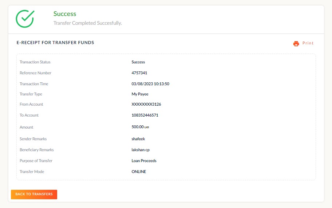
Task: Click the masked From Account value XXXXXXXX3126
Action: click(146, 104)
